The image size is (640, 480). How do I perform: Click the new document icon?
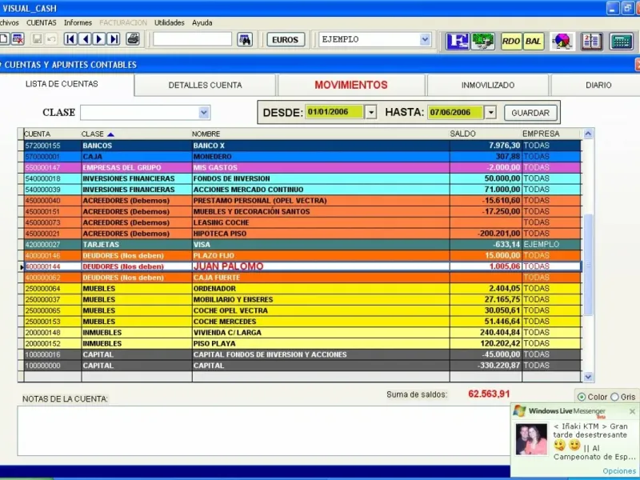(4, 39)
